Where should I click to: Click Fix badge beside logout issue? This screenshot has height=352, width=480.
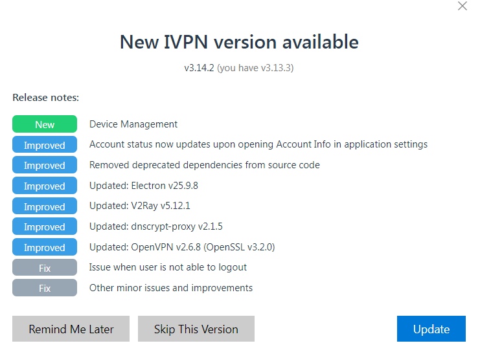(x=45, y=267)
